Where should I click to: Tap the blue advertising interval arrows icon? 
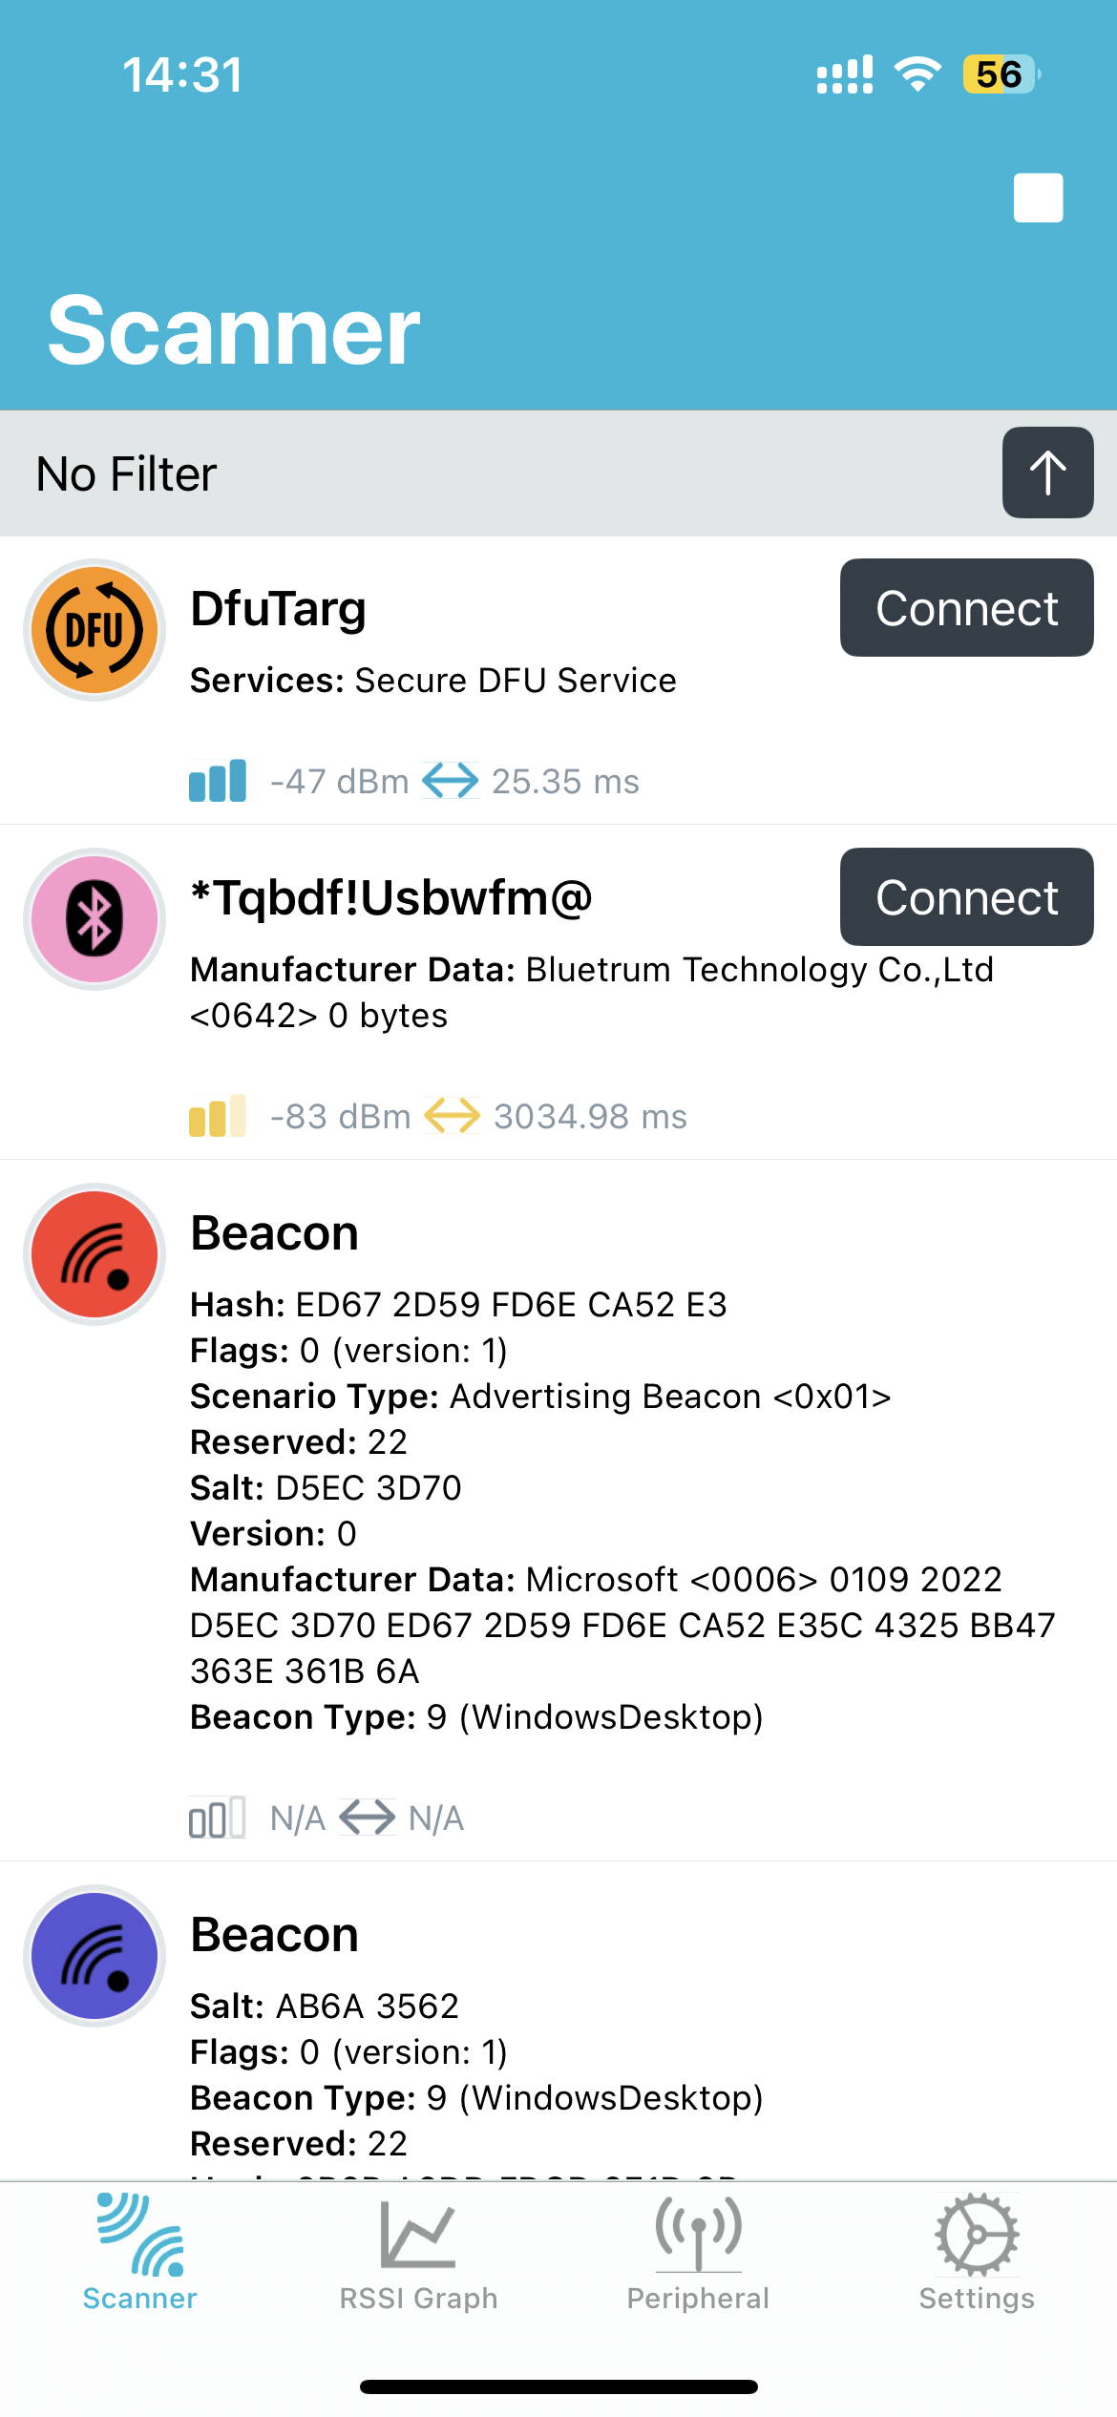[x=451, y=781]
